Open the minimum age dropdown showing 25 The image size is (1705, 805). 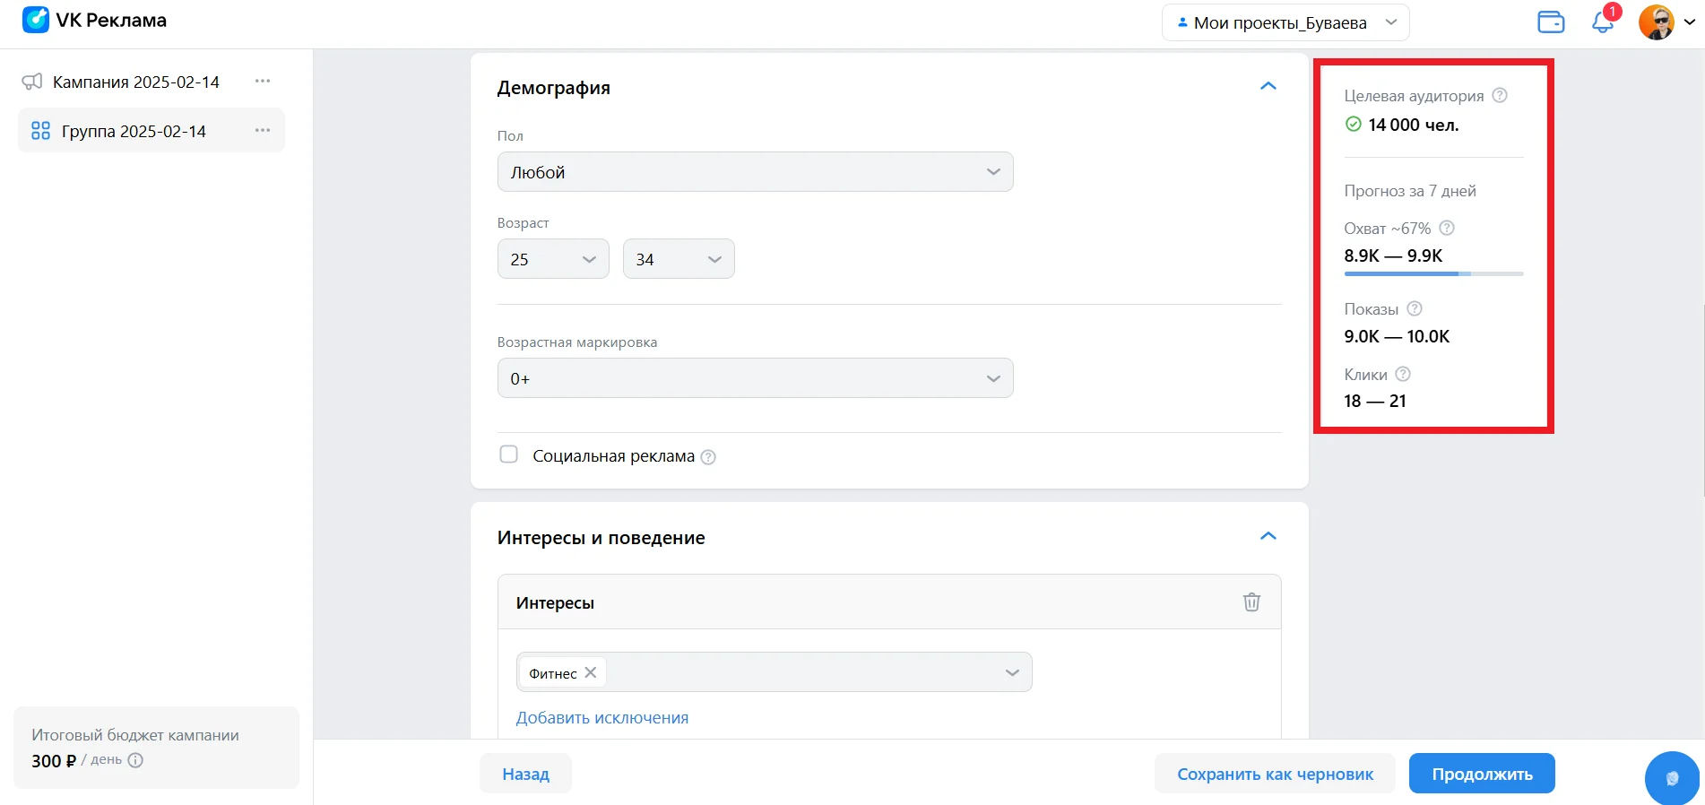pos(552,259)
